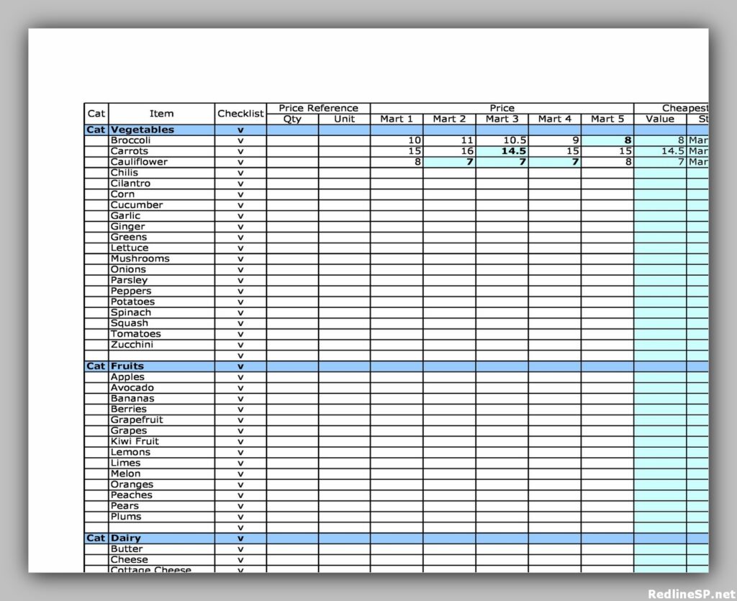Viewport: 737px width, 601px height.
Task: Click the Apples row label
Action: coord(127,377)
